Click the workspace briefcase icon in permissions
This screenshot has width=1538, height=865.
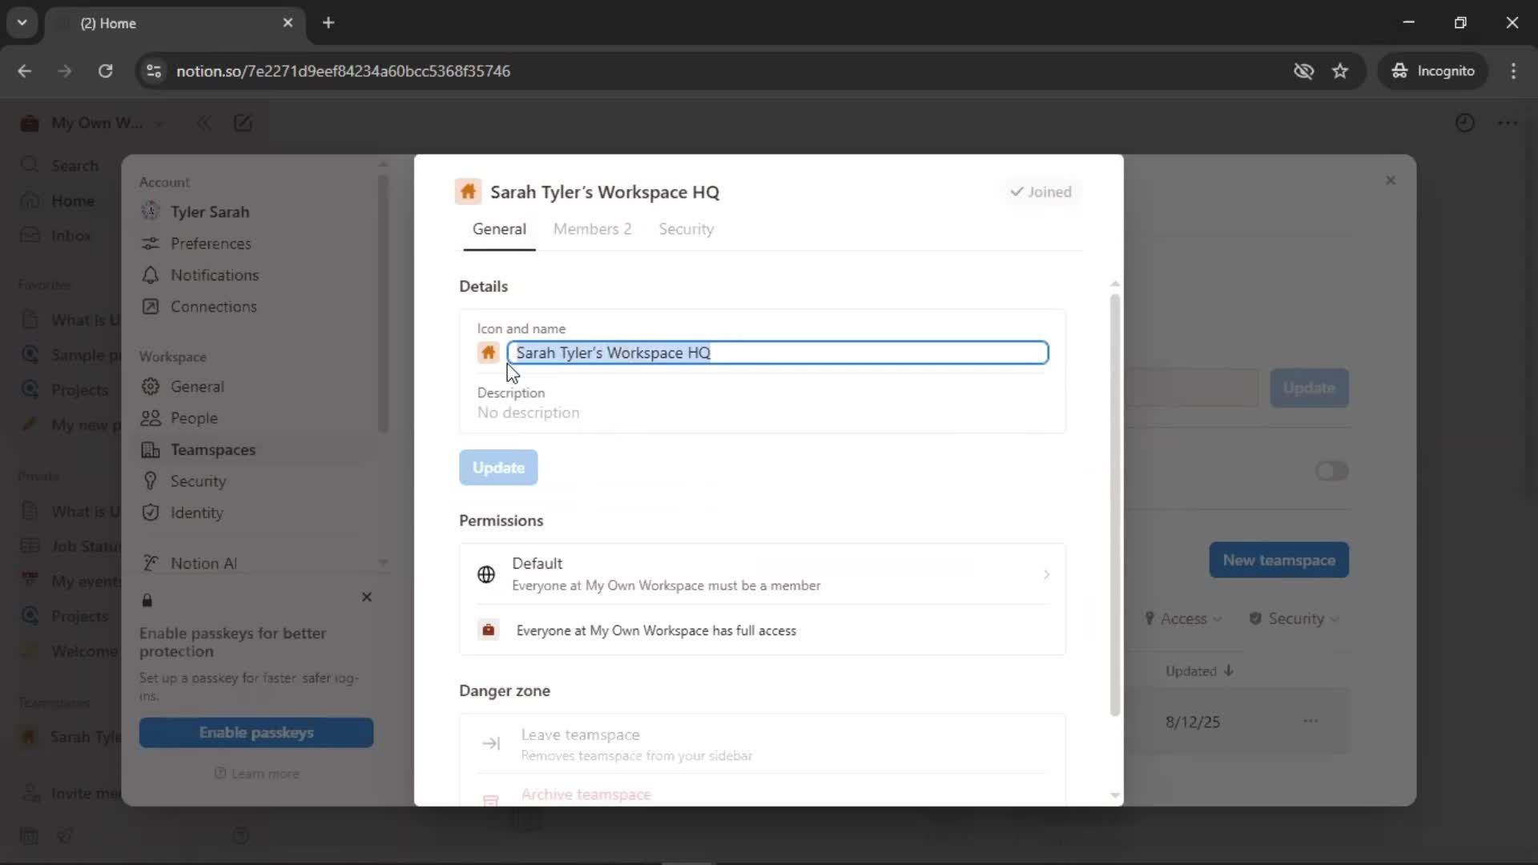point(488,630)
